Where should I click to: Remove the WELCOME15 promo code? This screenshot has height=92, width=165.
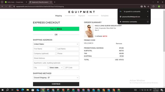coord(119,43)
